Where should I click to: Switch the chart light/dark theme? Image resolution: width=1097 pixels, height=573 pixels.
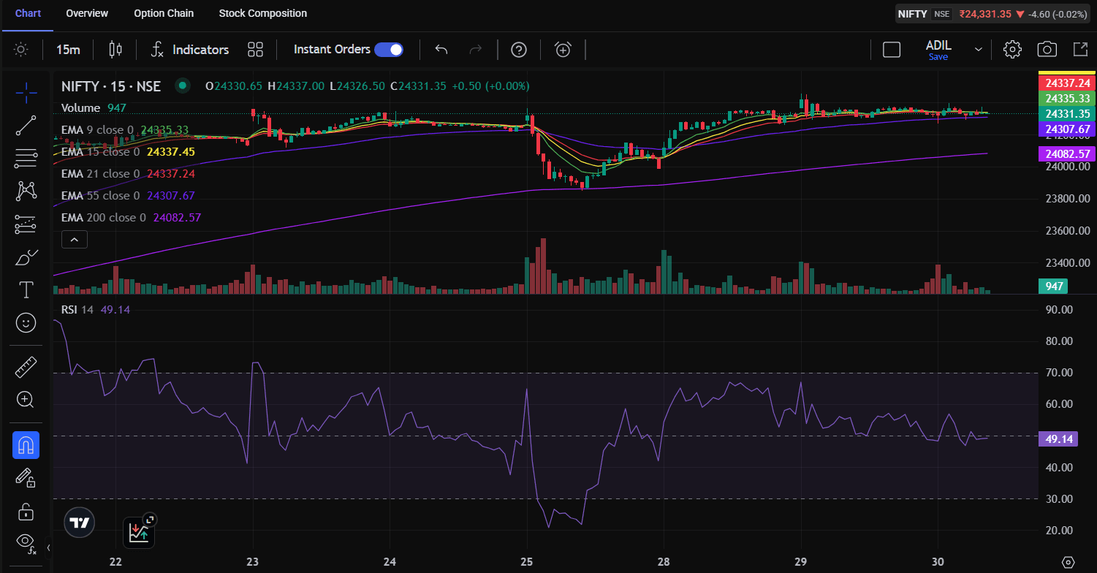tap(21, 50)
